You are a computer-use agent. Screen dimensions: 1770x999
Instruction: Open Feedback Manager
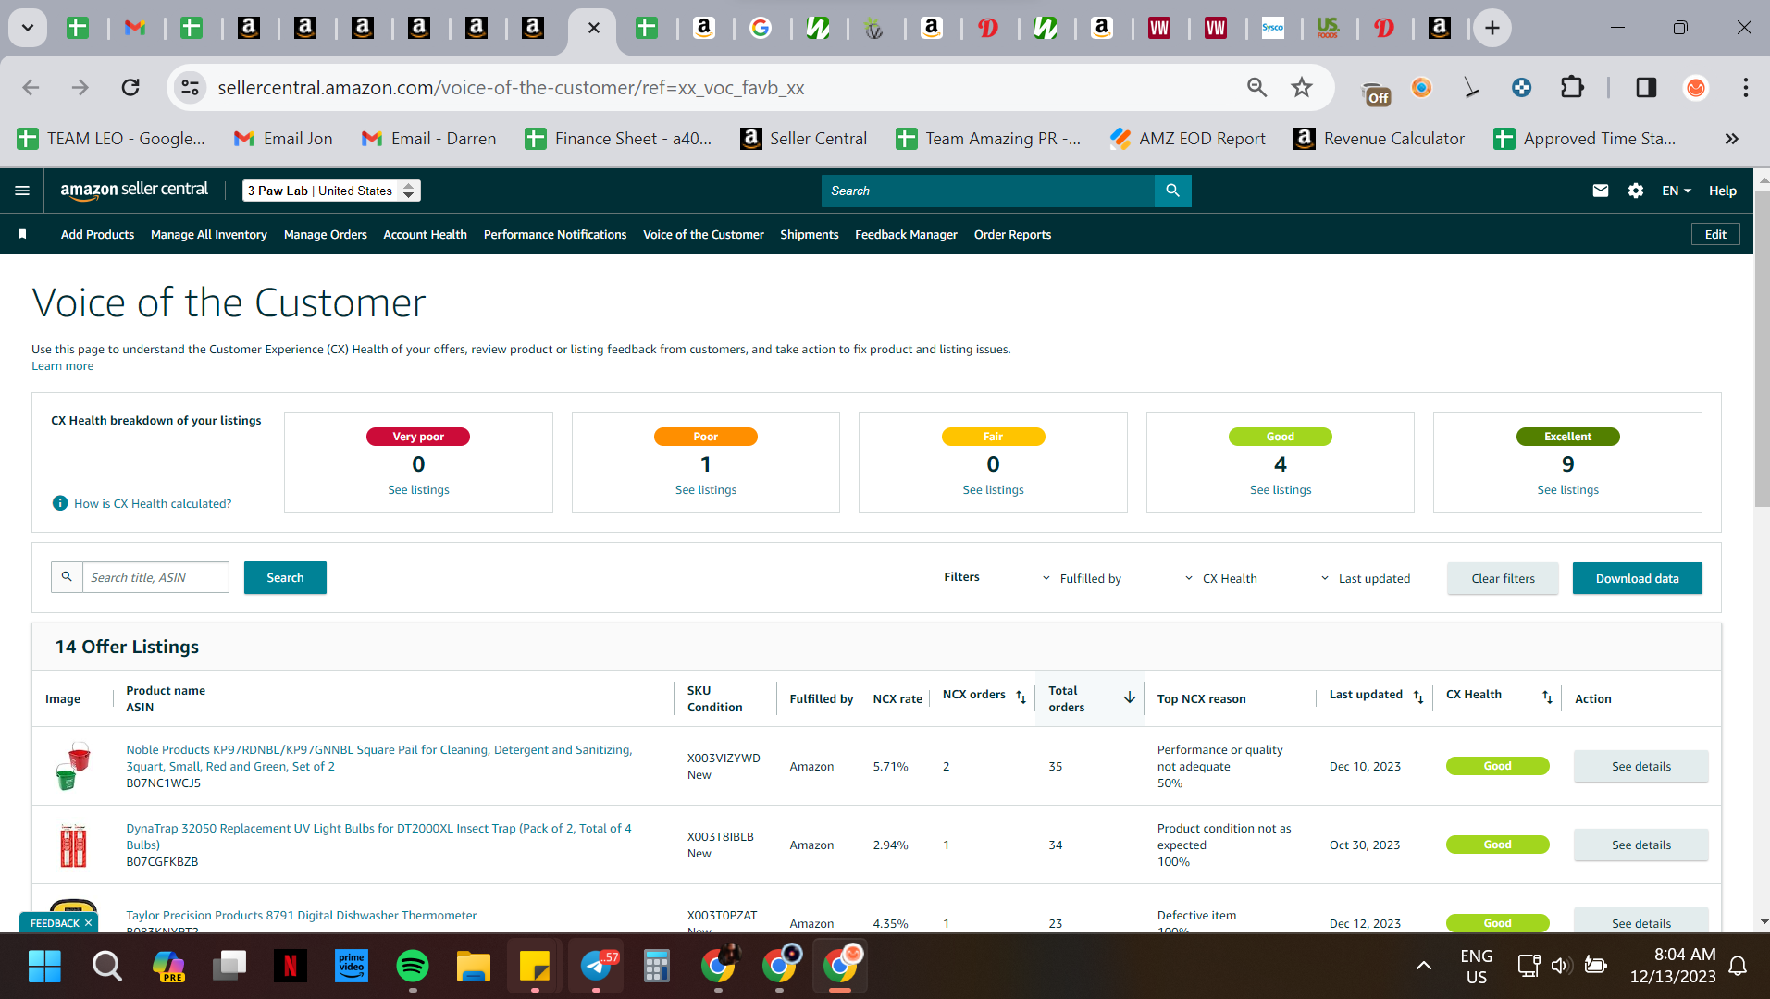coord(906,234)
